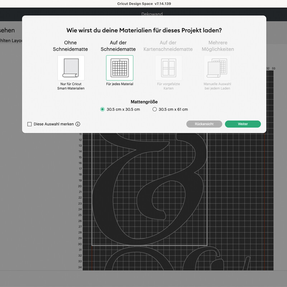
Task: Enable the Diese Auswahl merken checkbox
Action: click(29, 124)
